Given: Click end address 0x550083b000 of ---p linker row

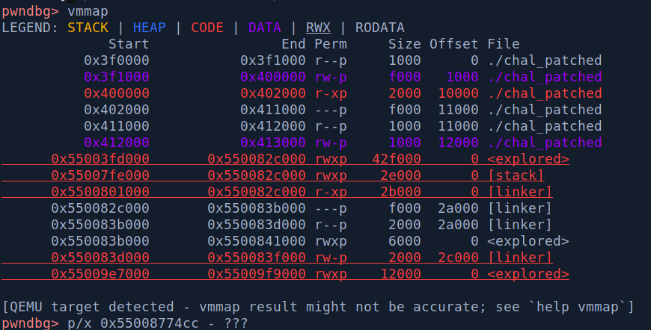Looking at the screenshot, I should (256, 208).
